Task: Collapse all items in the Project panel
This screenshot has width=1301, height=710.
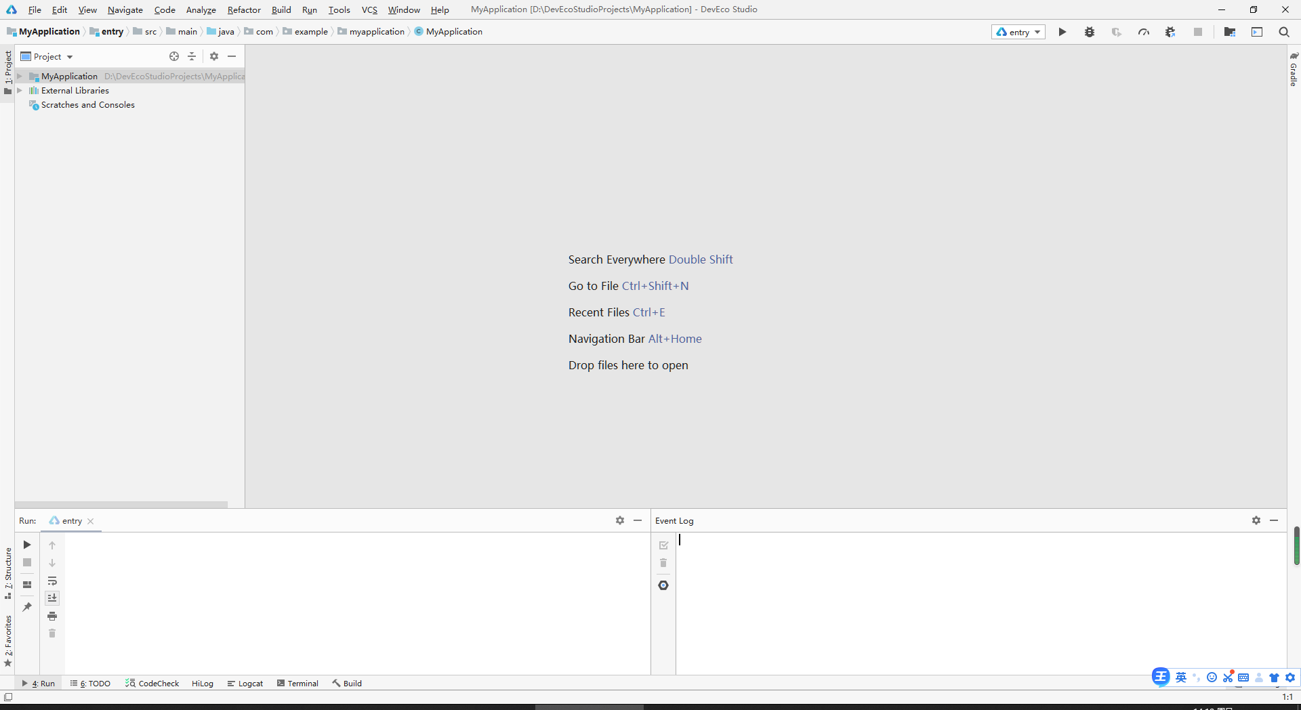Action: click(x=192, y=56)
